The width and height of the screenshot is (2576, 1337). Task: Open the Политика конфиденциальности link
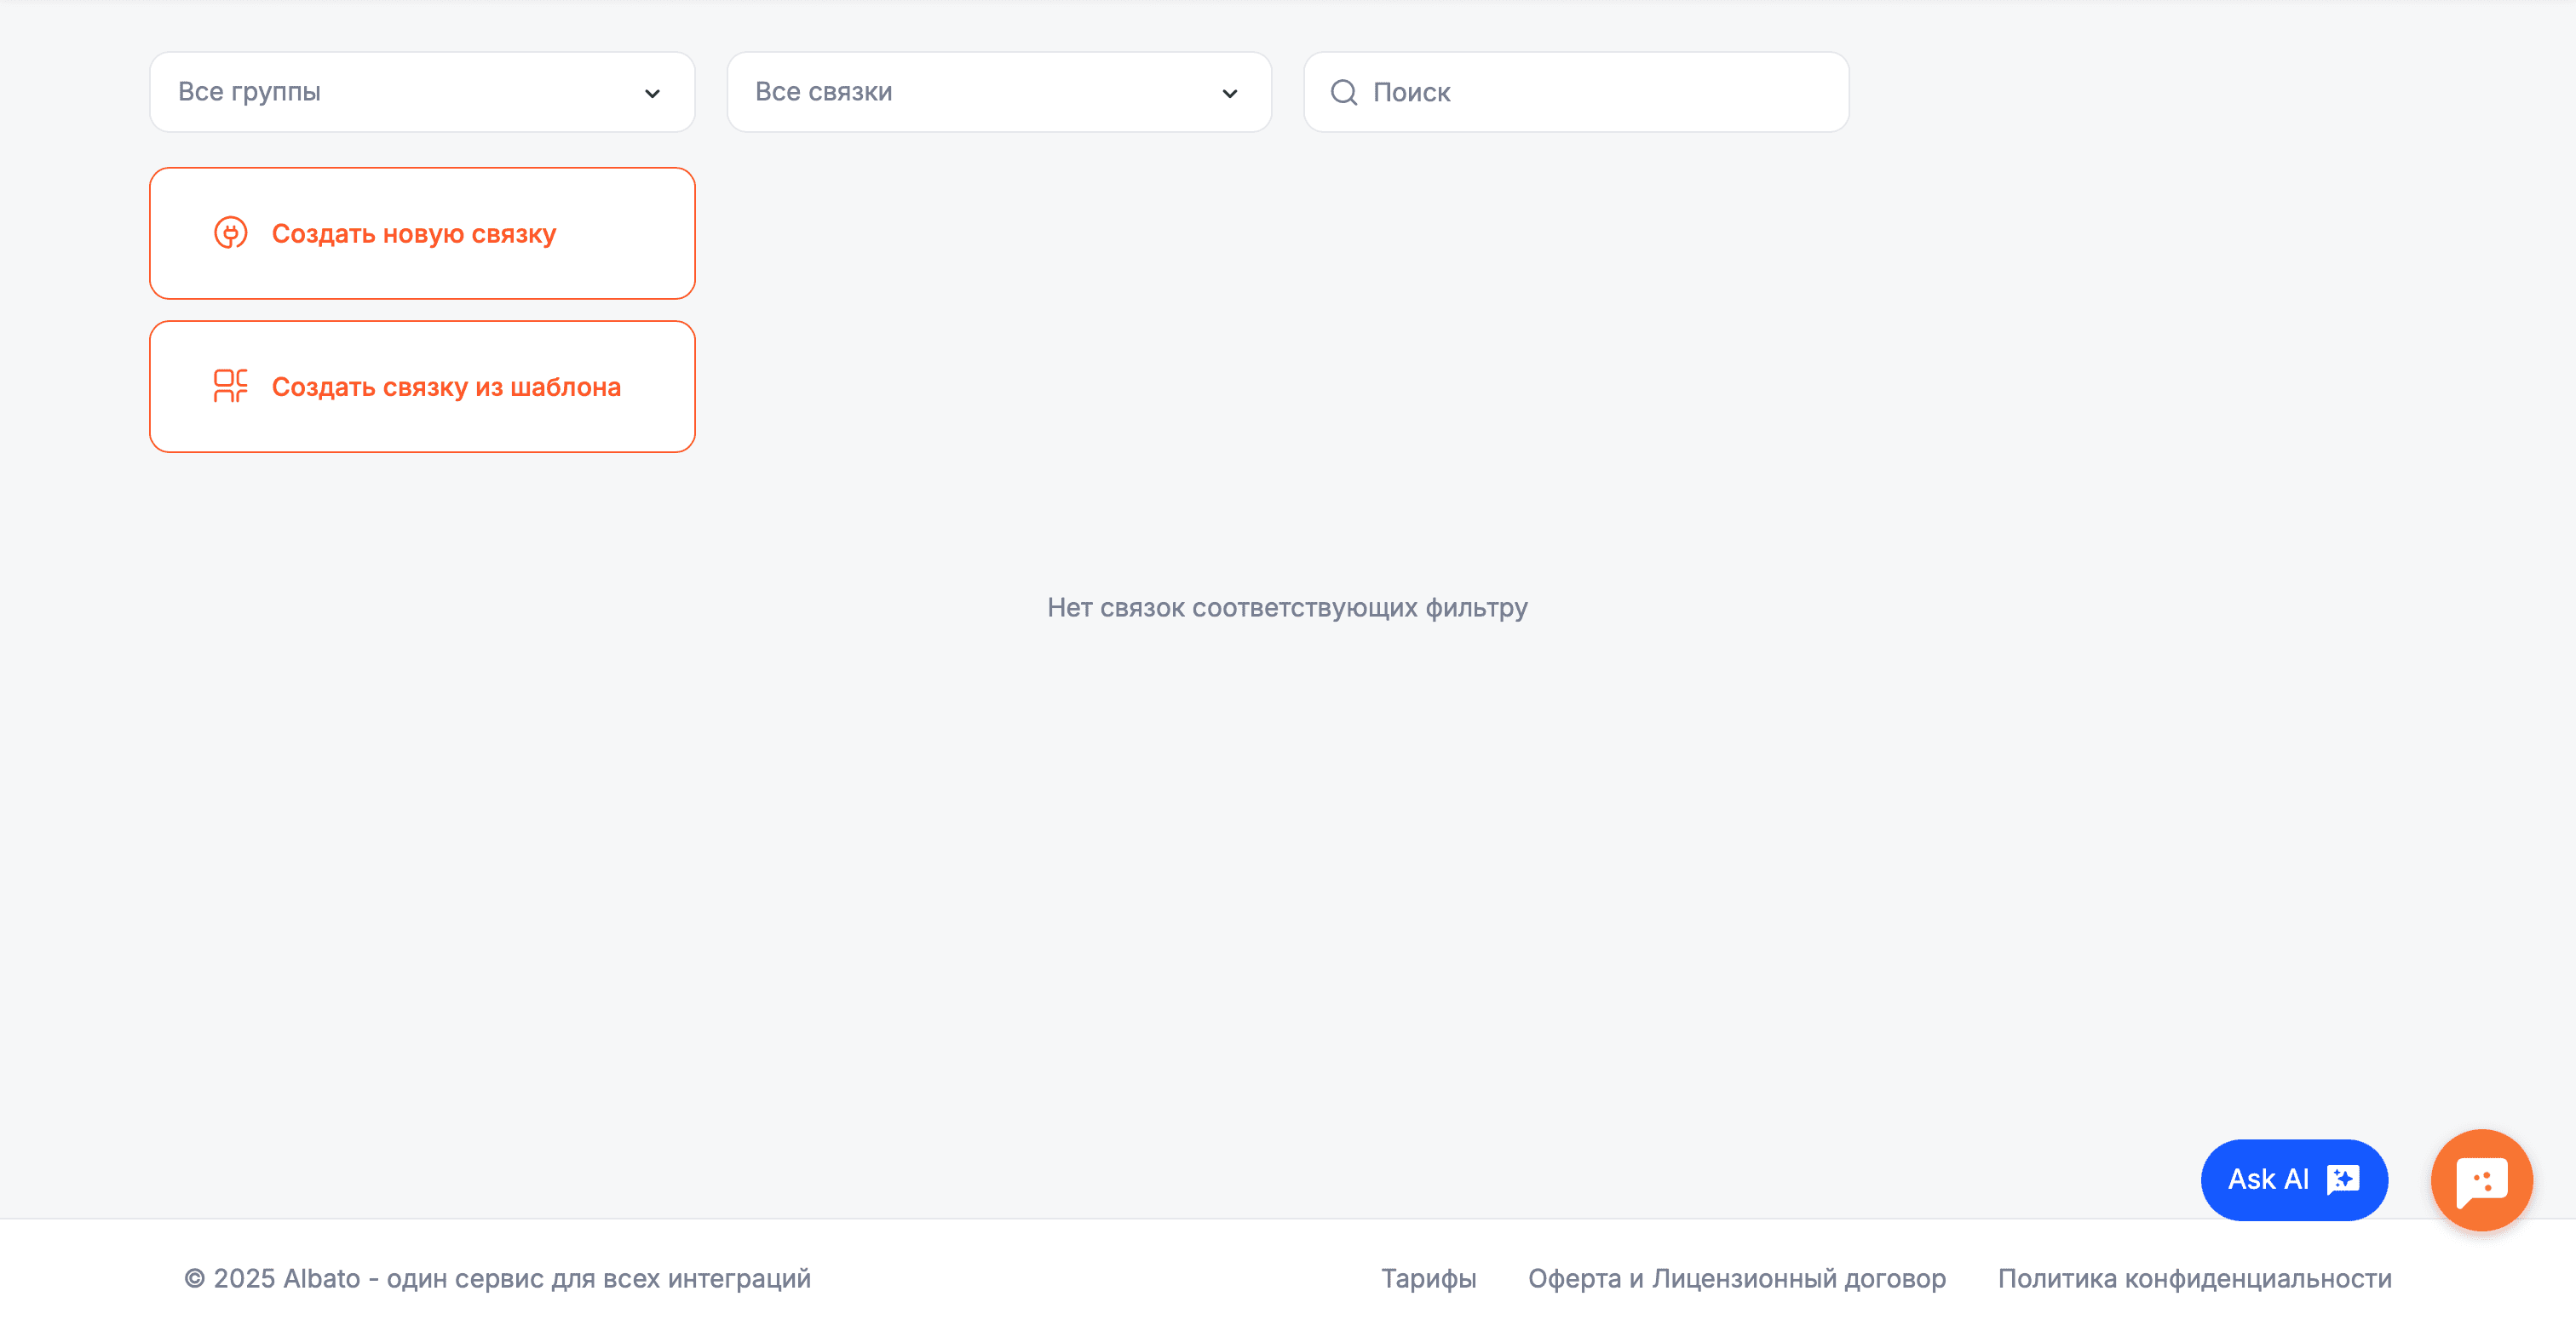pos(2194,1278)
